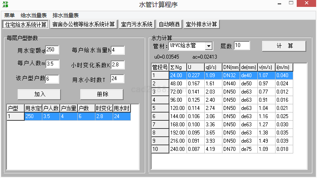Switch to 室内污水系统 tab
317x178 pixels.
point(137,24)
